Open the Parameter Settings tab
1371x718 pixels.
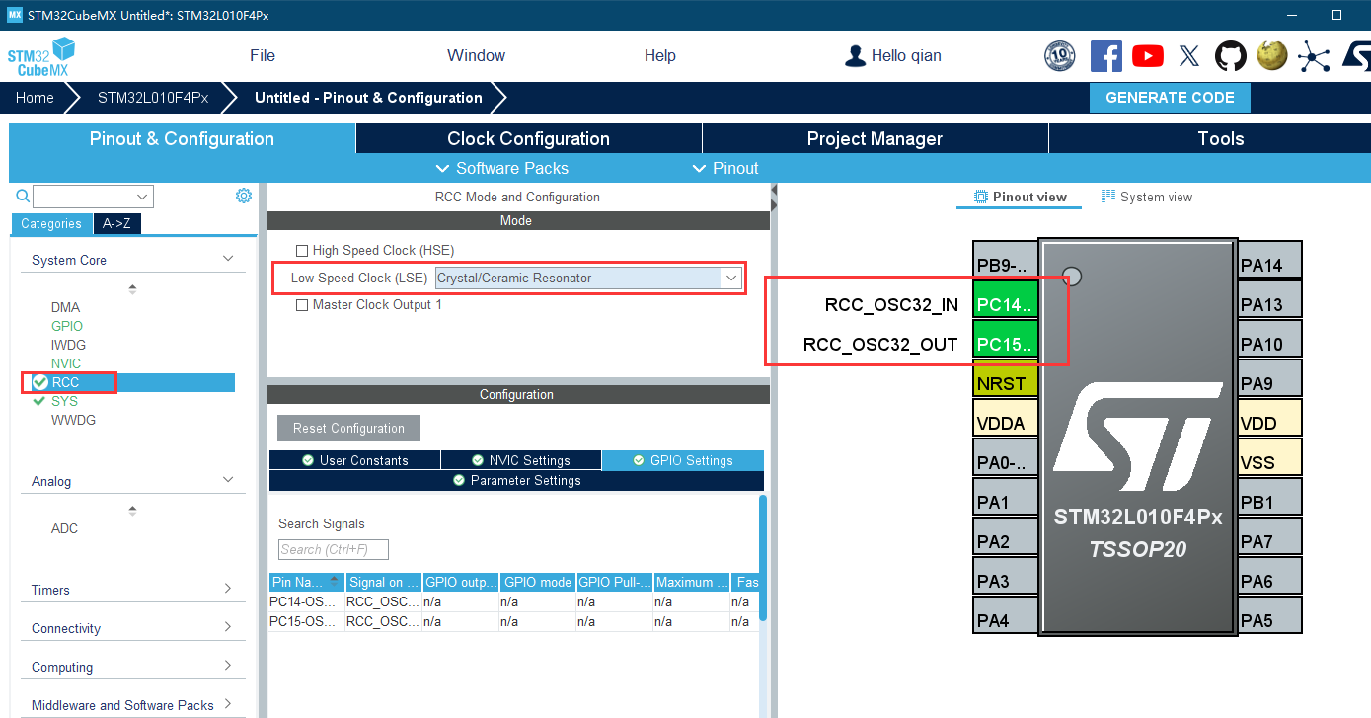(x=516, y=480)
